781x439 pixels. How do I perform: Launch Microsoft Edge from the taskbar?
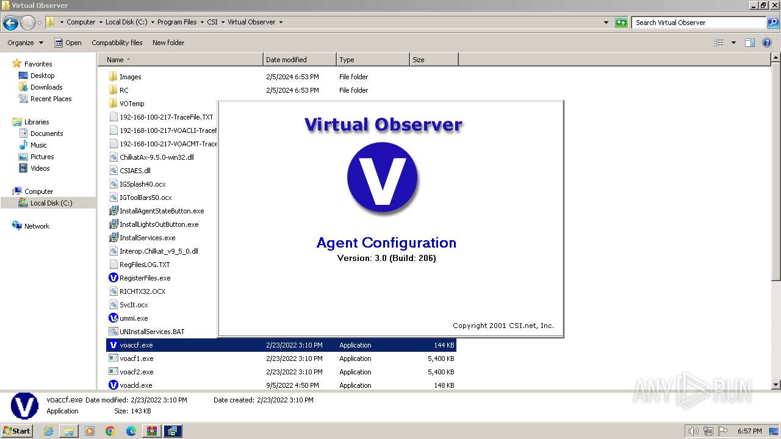pyautogui.click(x=131, y=431)
